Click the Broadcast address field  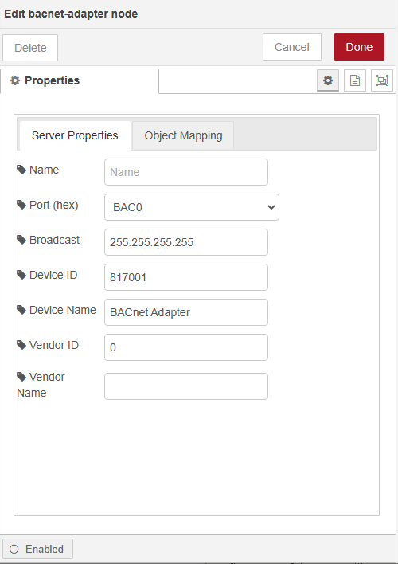186,242
